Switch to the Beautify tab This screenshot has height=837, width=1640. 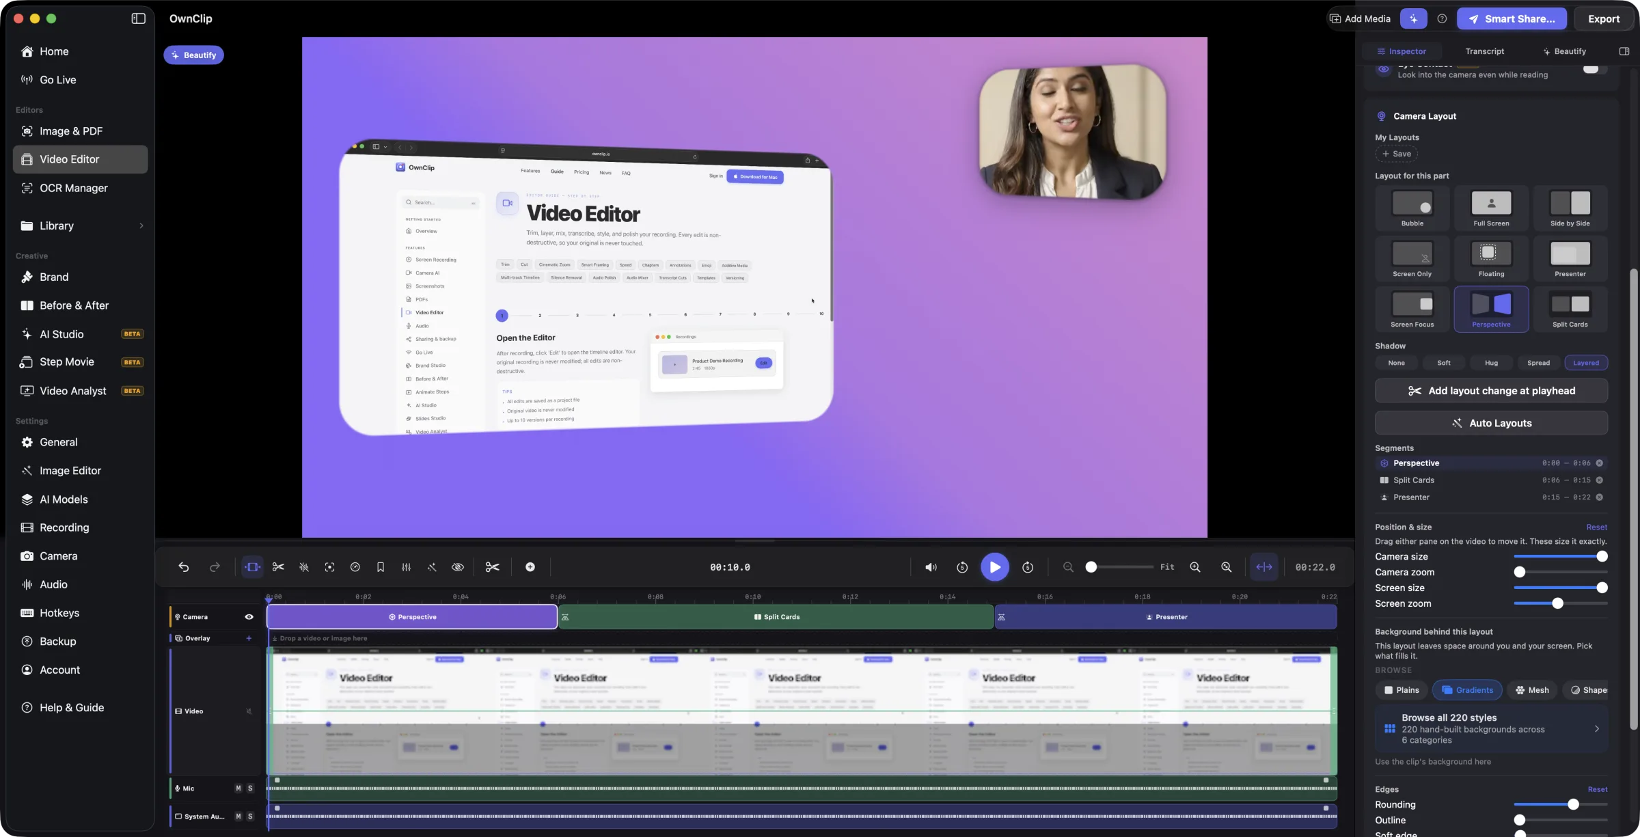coord(1563,51)
